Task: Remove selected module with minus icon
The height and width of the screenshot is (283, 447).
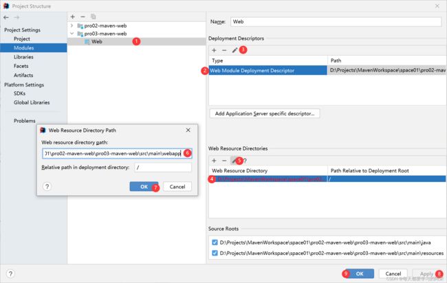Action: pos(83,16)
